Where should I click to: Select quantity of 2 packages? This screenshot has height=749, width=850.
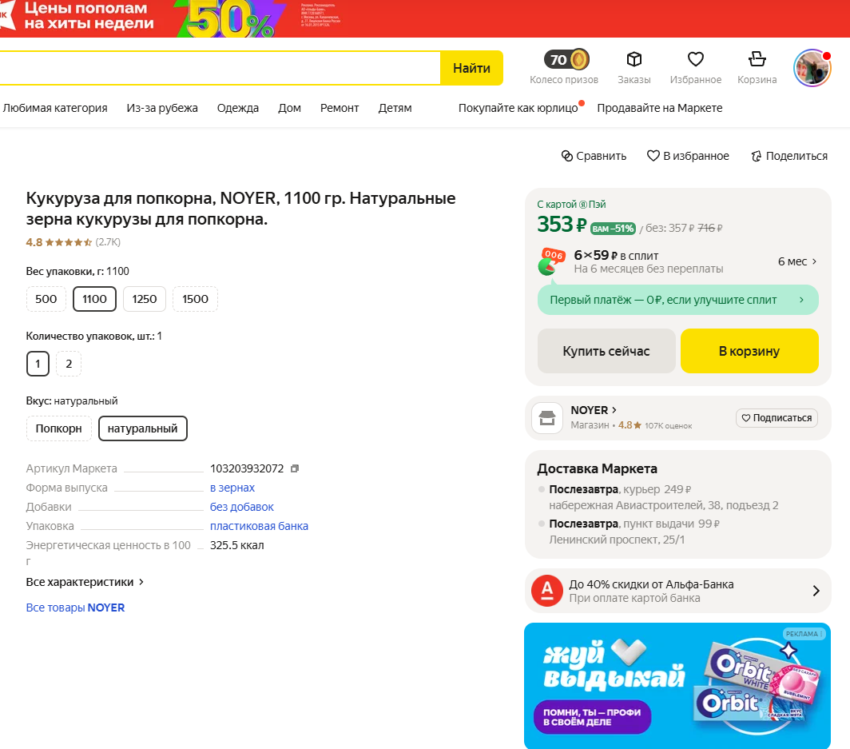(x=69, y=364)
